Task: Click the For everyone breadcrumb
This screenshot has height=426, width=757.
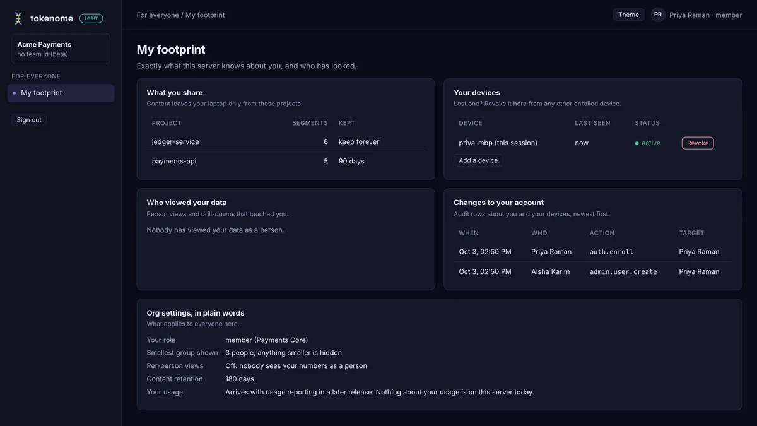Action: [158, 15]
